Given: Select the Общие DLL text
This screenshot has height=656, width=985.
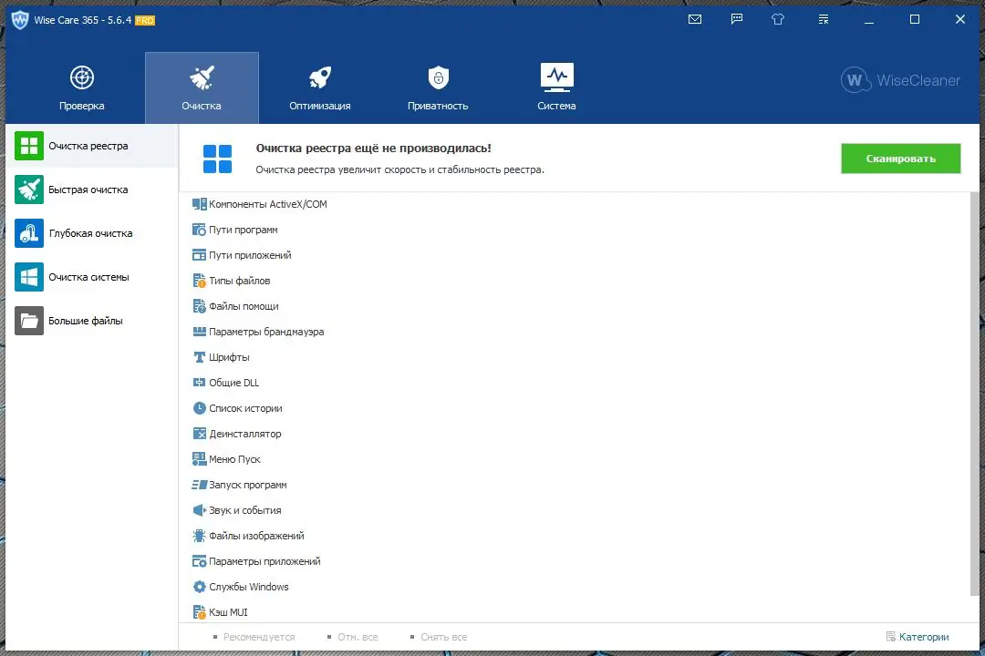Looking at the screenshot, I should point(233,383).
